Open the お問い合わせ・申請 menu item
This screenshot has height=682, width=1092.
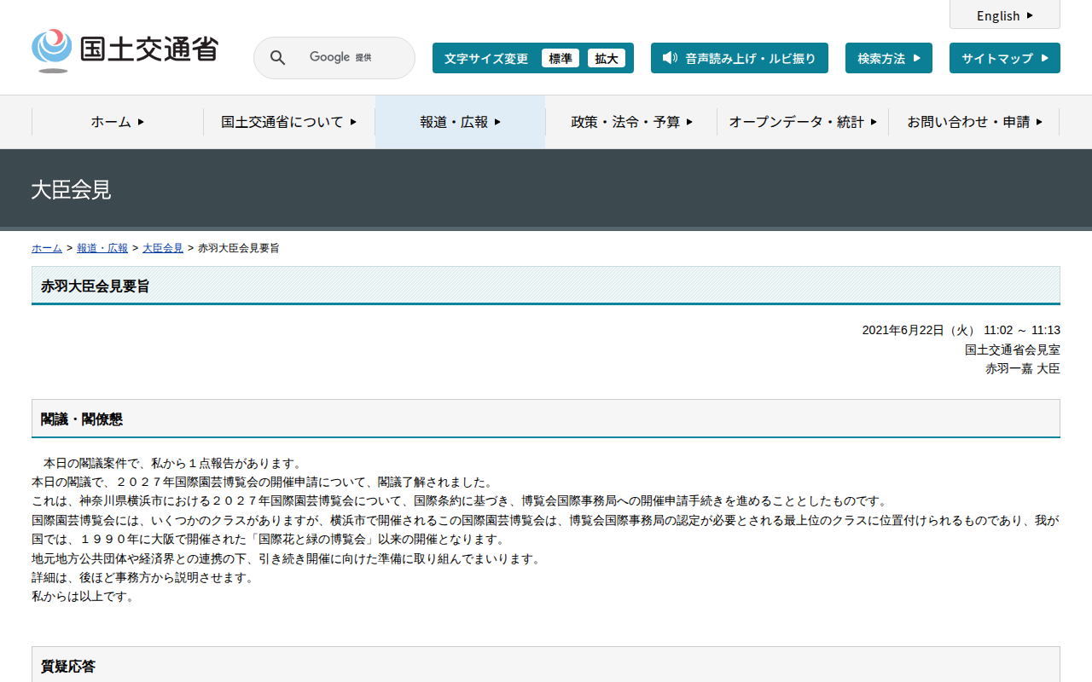point(974,122)
